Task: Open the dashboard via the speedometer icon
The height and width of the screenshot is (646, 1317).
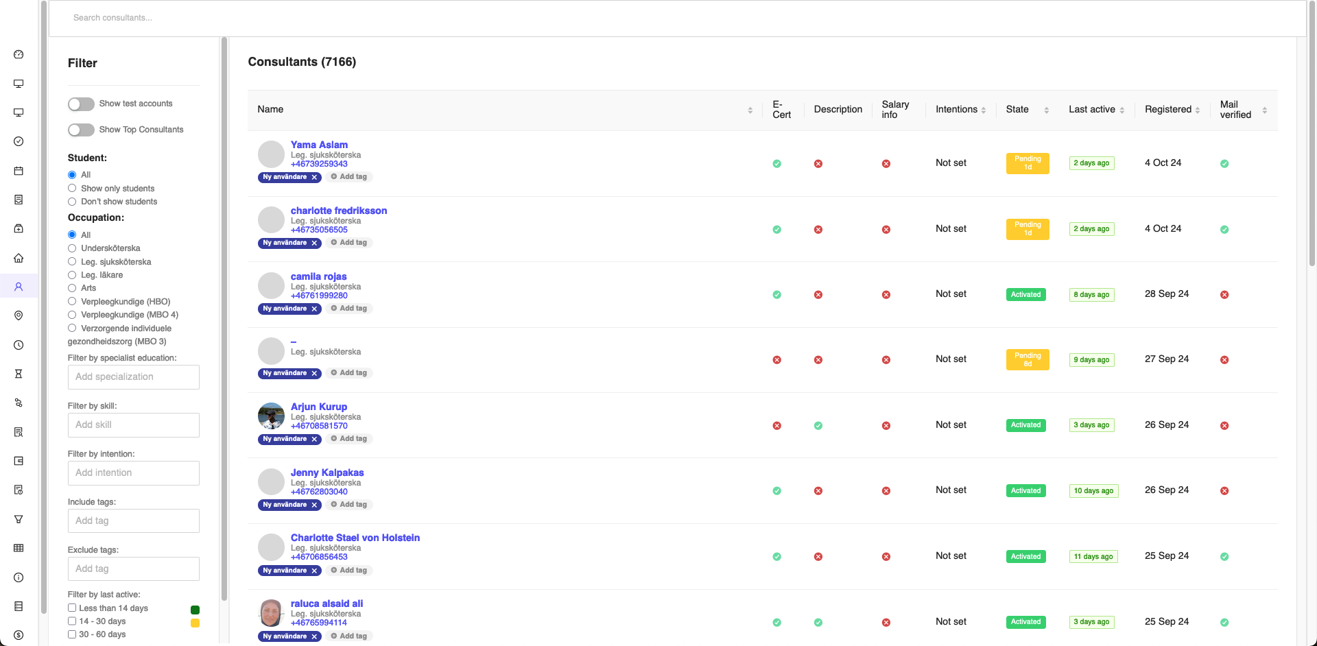Action: (19, 54)
